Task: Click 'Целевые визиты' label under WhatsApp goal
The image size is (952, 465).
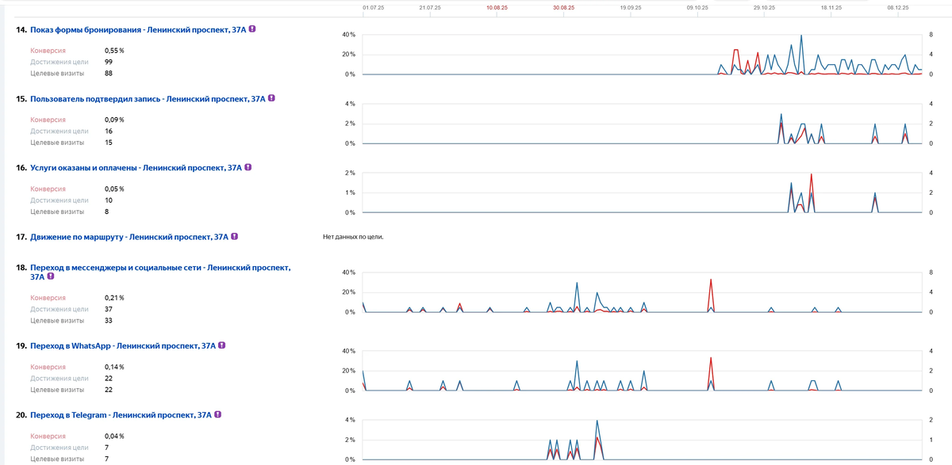Action: (x=57, y=390)
